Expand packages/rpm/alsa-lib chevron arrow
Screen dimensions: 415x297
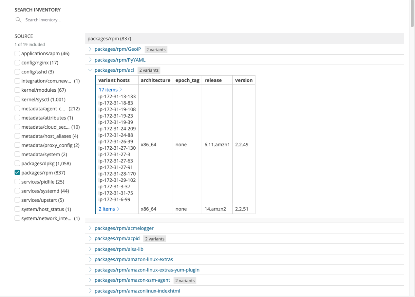(90, 249)
